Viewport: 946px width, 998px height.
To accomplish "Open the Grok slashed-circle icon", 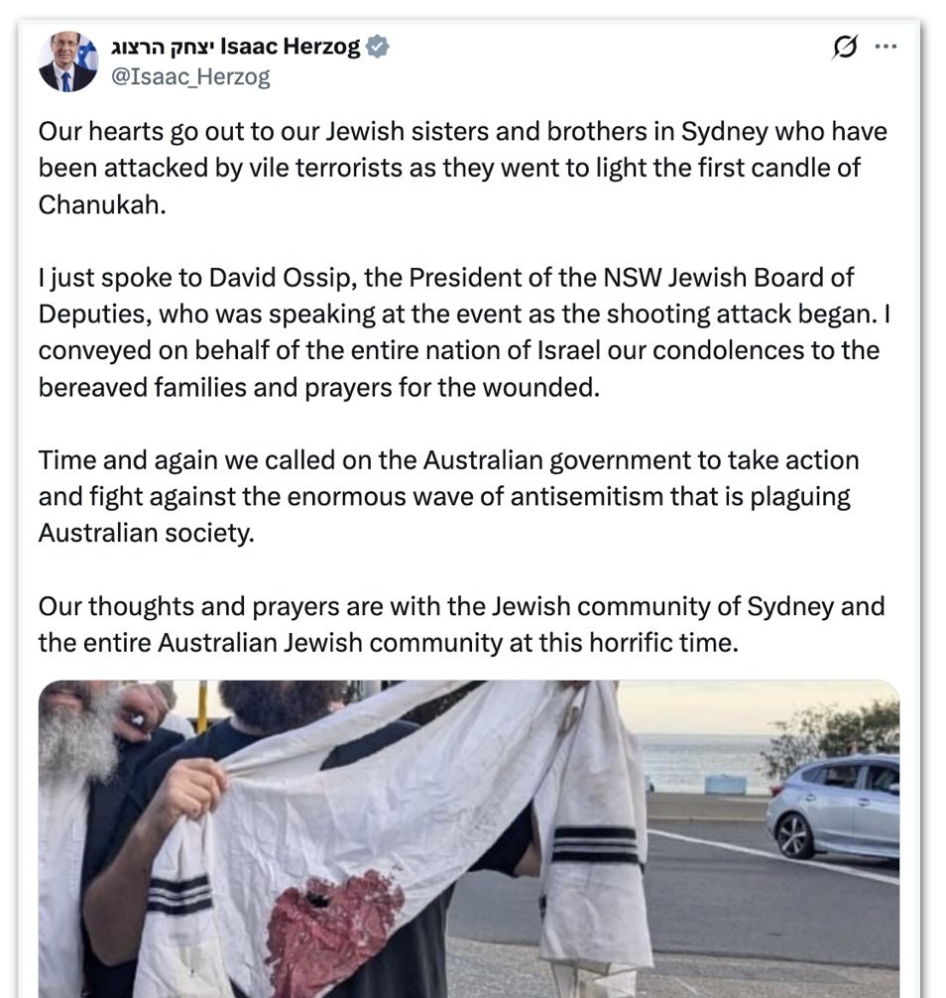I will click(844, 47).
